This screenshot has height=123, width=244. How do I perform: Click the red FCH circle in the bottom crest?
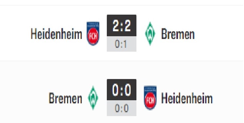coord(150,101)
